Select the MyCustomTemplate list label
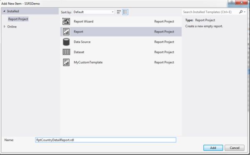The height and width of the screenshot is (155, 250). tap(88, 62)
